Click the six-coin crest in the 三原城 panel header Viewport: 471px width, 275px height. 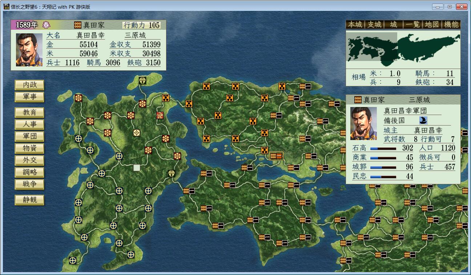point(358,100)
